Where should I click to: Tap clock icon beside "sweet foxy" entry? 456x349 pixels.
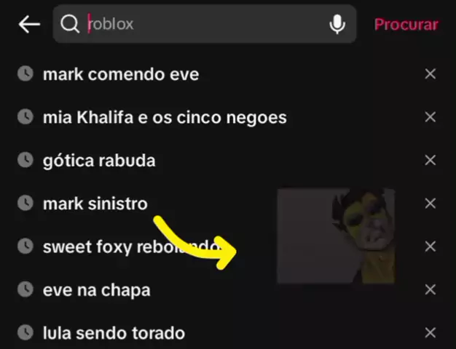(x=25, y=246)
